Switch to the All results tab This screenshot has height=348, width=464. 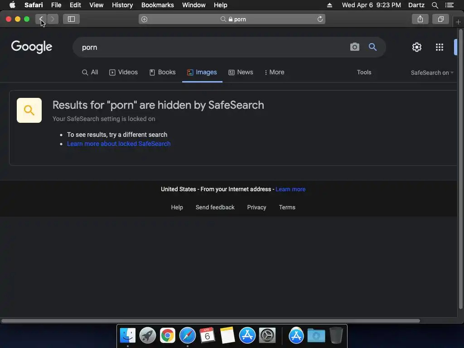[x=90, y=72]
